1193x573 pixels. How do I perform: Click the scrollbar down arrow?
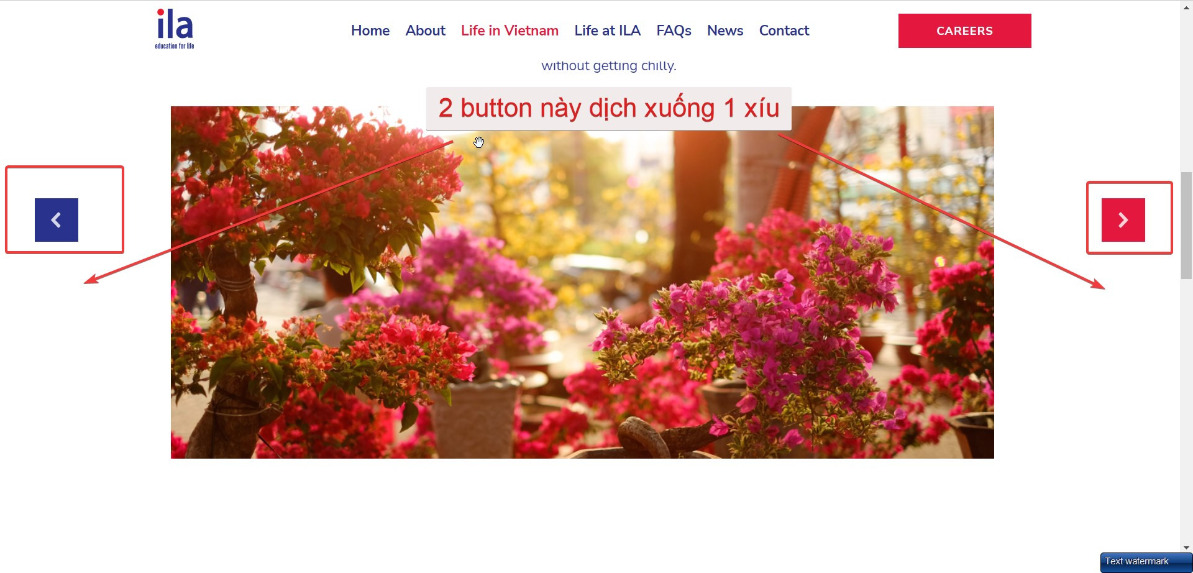(x=1186, y=548)
